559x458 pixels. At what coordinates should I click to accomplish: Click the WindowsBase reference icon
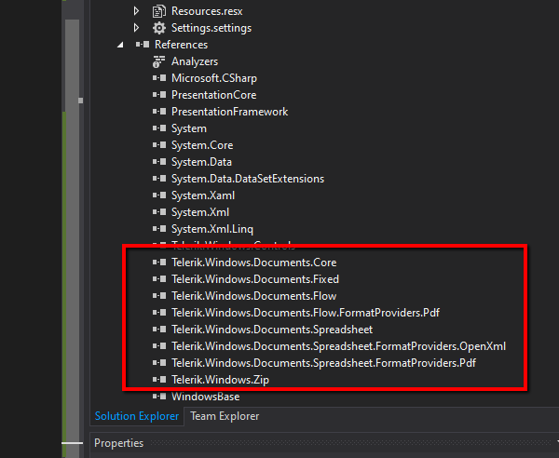[x=158, y=397]
